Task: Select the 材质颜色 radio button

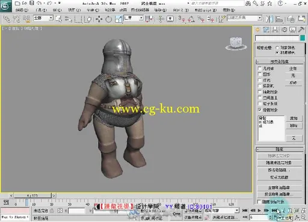Action: point(277,52)
